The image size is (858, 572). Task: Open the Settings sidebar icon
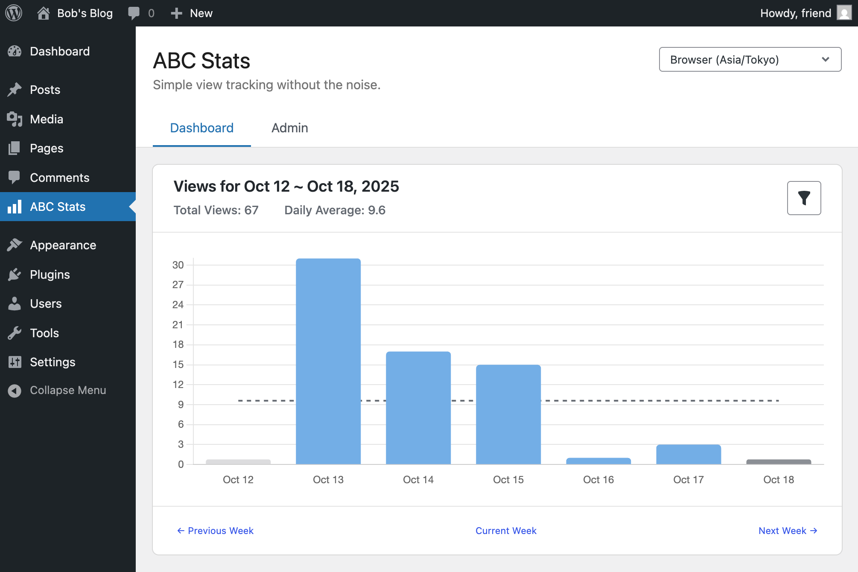pos(15,362)
